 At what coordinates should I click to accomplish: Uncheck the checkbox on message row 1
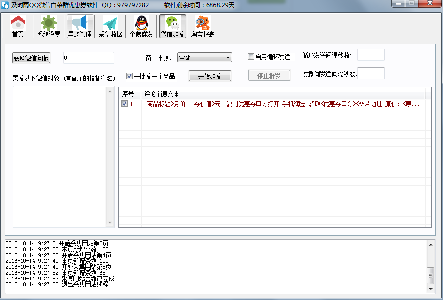[125, 103]
